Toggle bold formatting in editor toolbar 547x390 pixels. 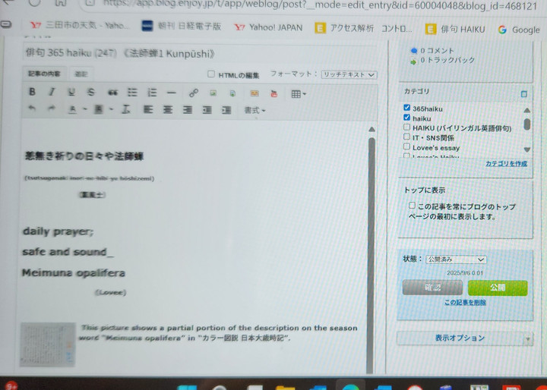click(x=32, y=93)
